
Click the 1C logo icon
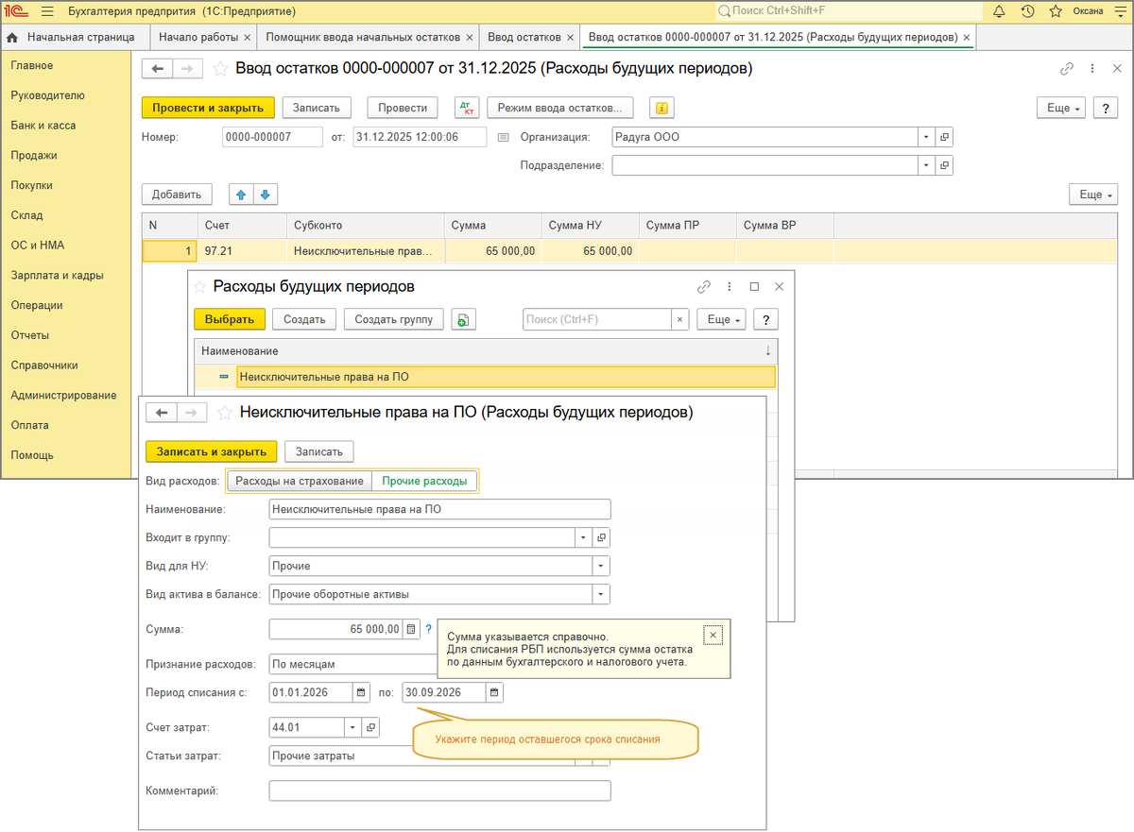click(17, 11)
